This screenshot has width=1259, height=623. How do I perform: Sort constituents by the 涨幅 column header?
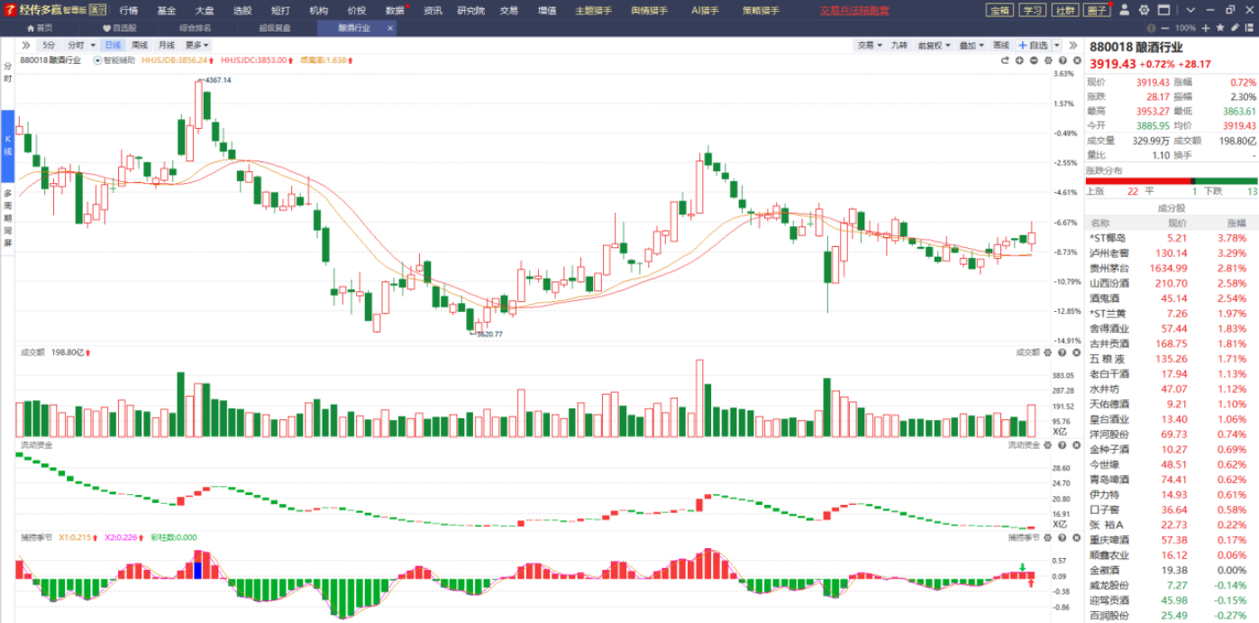click(1236, 223)
